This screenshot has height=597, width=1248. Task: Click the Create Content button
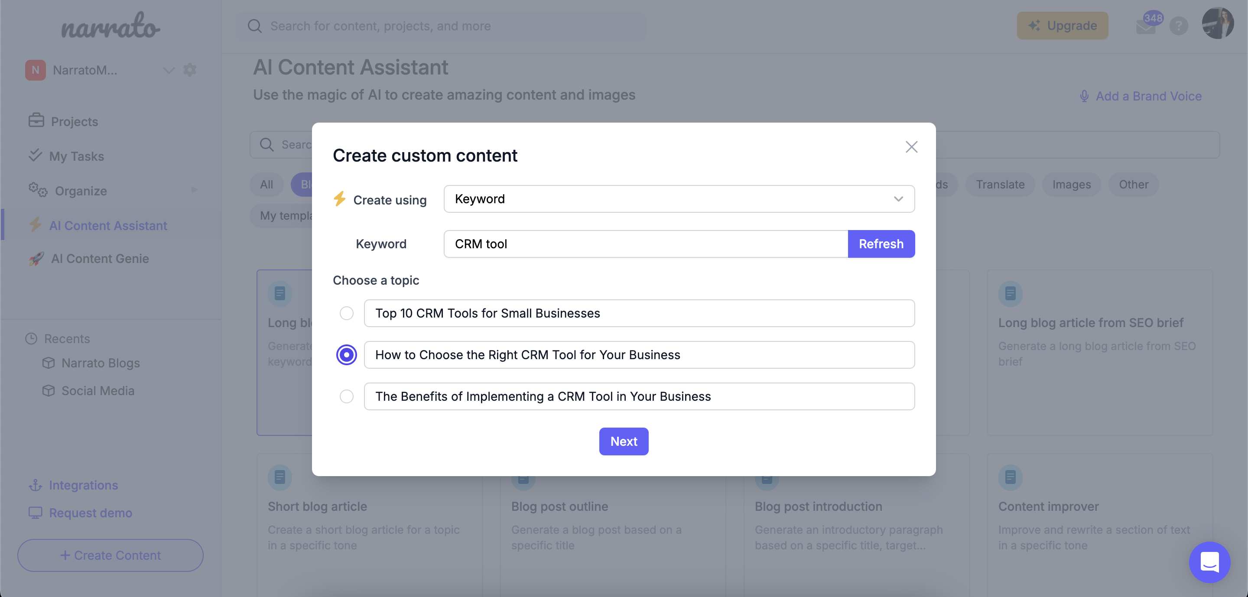pyautogui.click(x=110, y=555)
